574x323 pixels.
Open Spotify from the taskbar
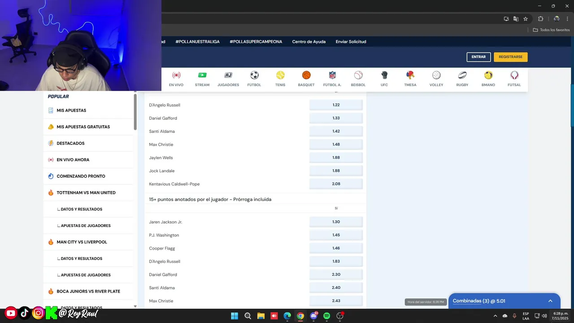[x=327, y=316]
